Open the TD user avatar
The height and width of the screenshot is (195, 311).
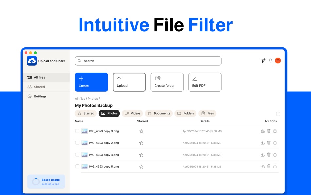pos(278,61)
